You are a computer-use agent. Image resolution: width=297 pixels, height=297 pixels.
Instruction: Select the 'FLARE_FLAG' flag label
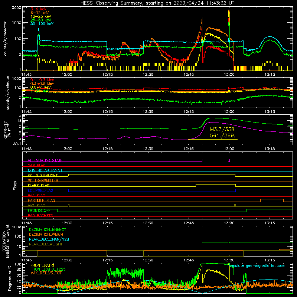tap(39, 185)
